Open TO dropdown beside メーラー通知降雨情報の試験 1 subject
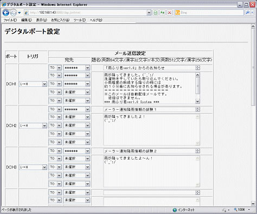This screenshot has height=214, width=257. tap(55, 109)
